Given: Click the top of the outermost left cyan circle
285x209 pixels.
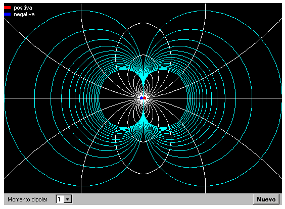Looking at the screenshot, I should 81,11.
